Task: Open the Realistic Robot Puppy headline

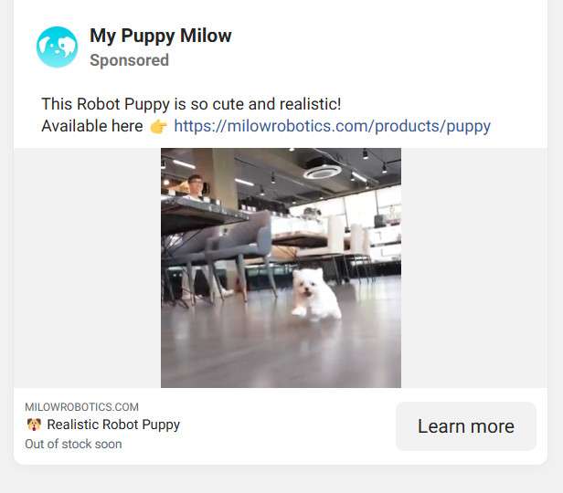Action: tap(113, 425)
